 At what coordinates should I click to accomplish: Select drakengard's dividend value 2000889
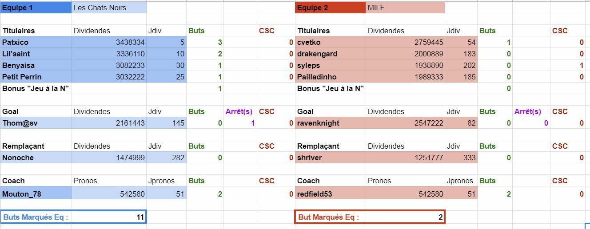405,54
